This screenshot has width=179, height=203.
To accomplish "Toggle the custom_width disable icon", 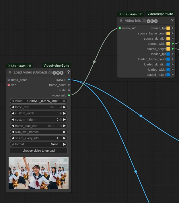I will [x=61, y=113].
